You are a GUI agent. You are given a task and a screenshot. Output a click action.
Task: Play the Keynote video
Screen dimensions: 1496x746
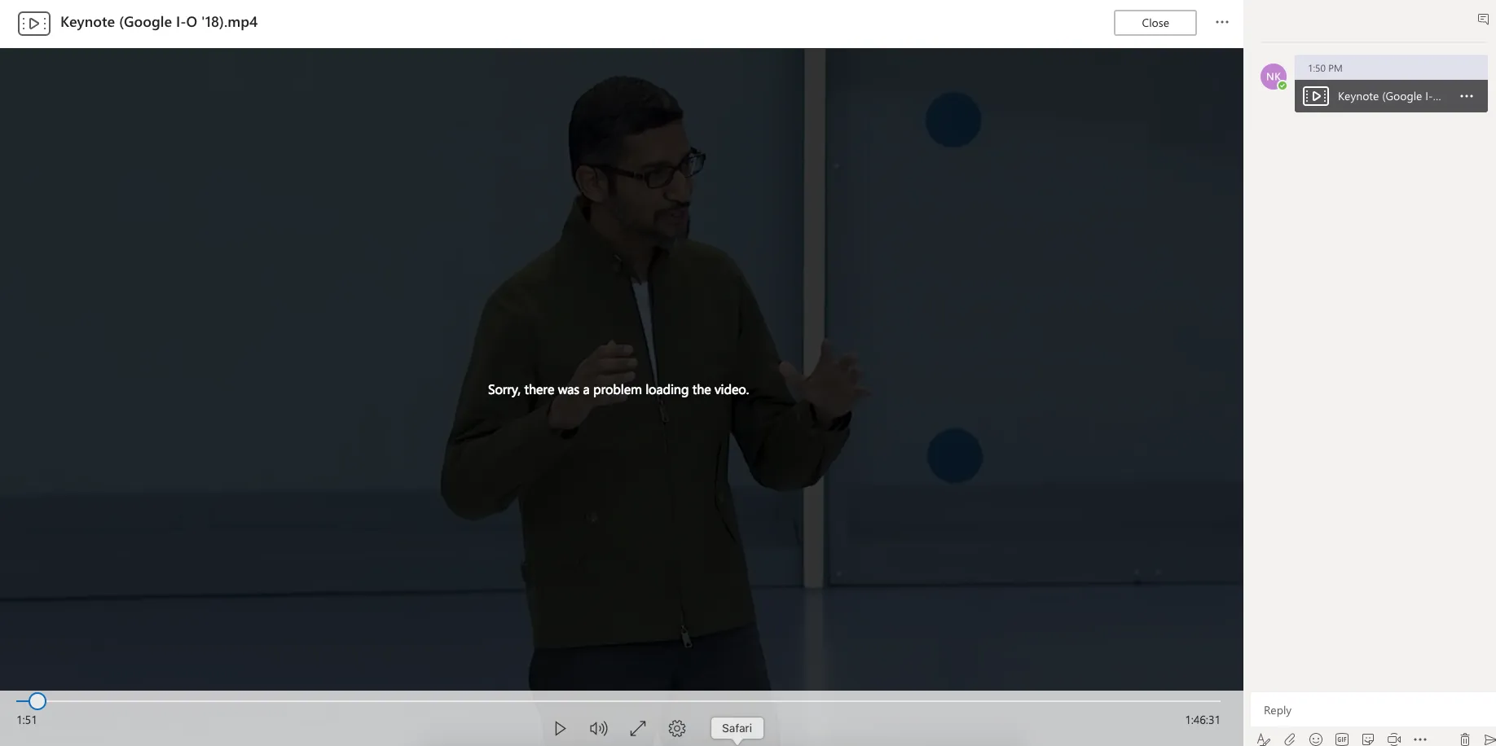561,728
